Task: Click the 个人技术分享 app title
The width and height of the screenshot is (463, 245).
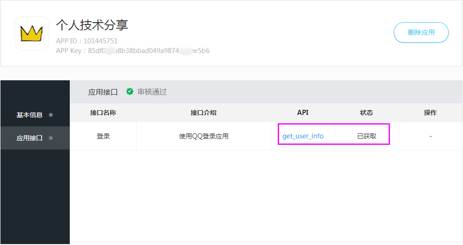Action: [92, 25]
